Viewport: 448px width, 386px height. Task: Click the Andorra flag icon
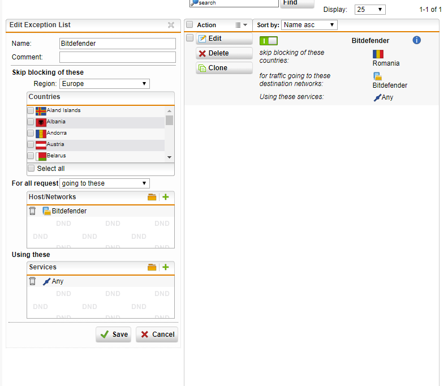41,134
